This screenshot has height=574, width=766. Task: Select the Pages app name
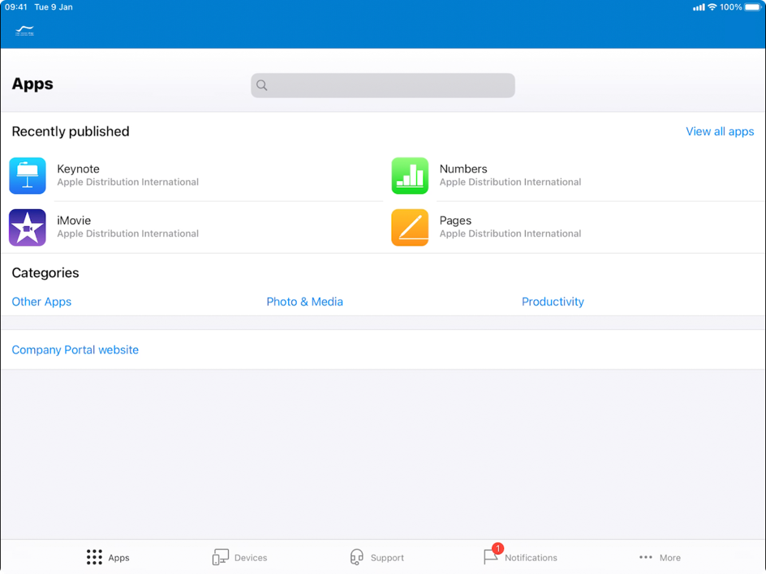tap(455, 221)
